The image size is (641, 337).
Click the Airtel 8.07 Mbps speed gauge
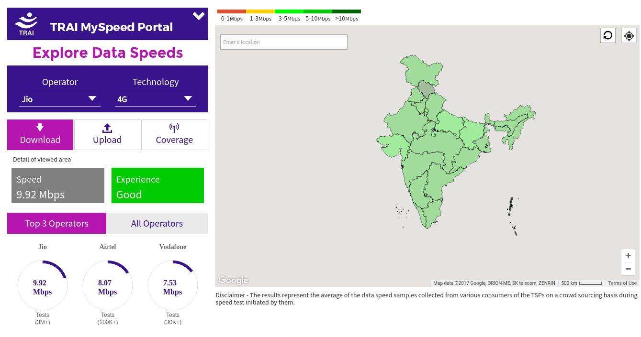[x=108, y=285]
